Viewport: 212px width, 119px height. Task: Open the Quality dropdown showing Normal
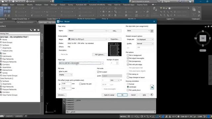click(145, 44)
